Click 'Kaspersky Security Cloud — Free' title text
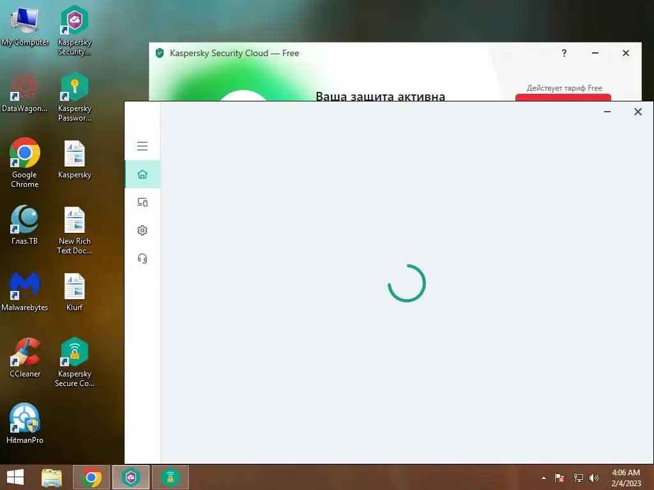654x490 pixels. (234, 53)
